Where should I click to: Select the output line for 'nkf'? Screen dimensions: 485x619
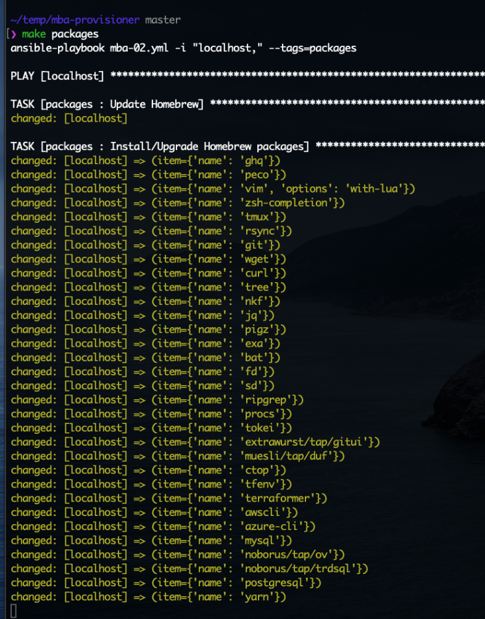tap(146, 302)
